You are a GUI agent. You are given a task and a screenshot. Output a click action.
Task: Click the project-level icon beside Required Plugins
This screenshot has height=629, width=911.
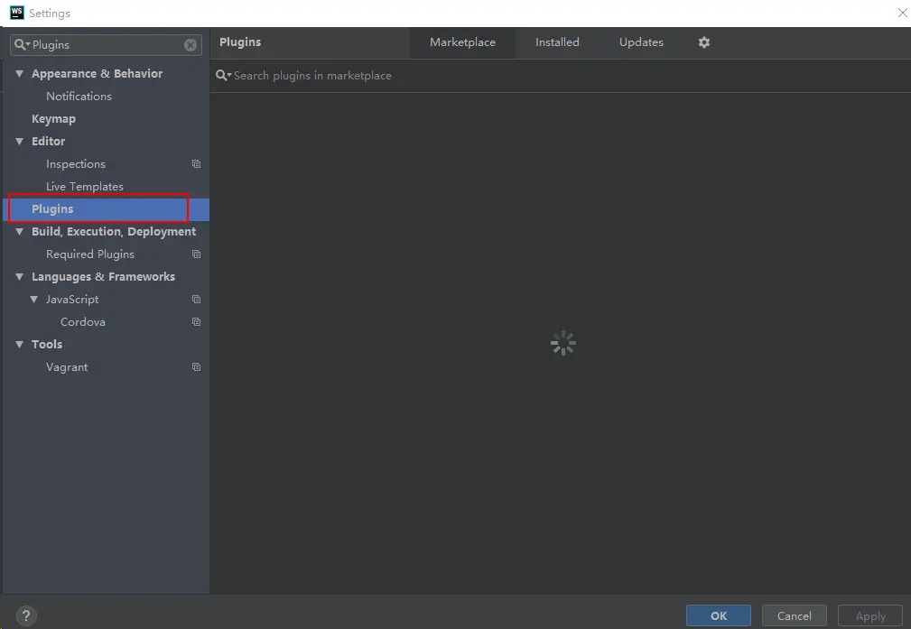coord(197,254)
